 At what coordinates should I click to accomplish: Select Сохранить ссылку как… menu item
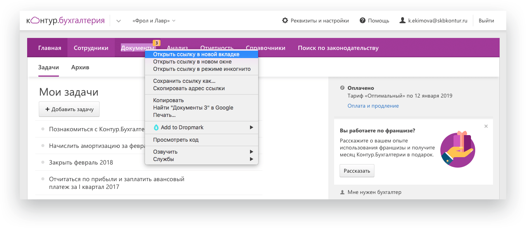point(202,81)
